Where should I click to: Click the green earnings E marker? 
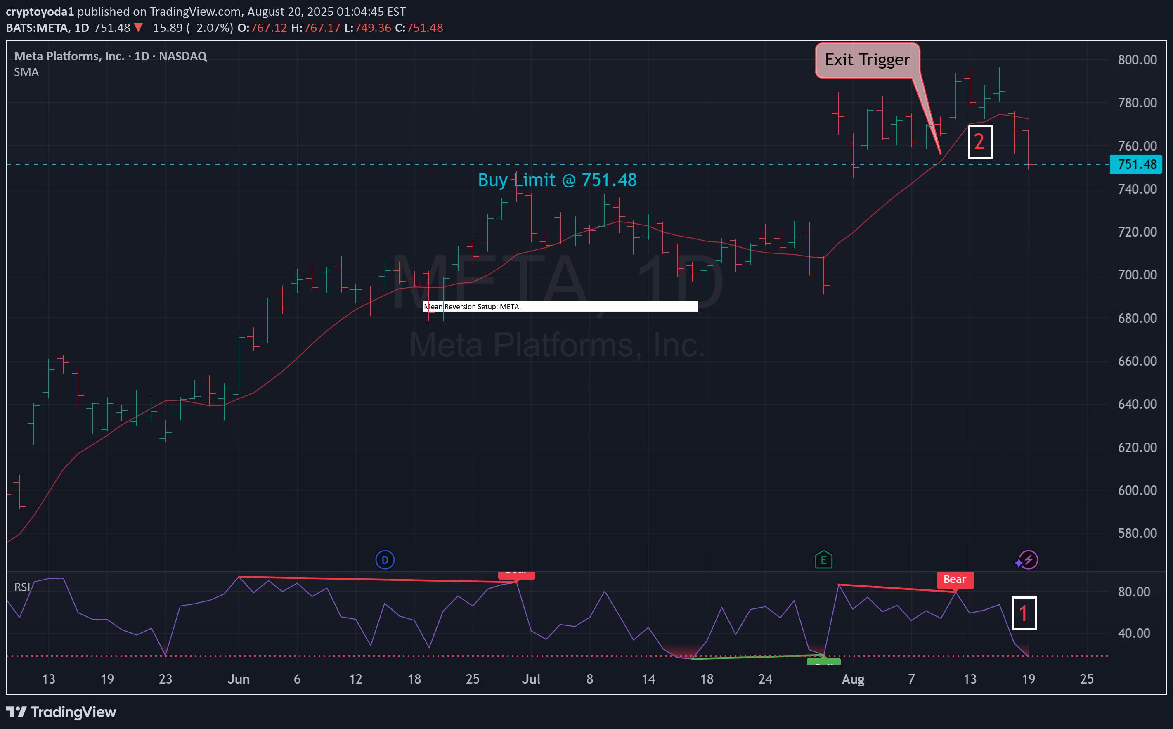(823, 560)
